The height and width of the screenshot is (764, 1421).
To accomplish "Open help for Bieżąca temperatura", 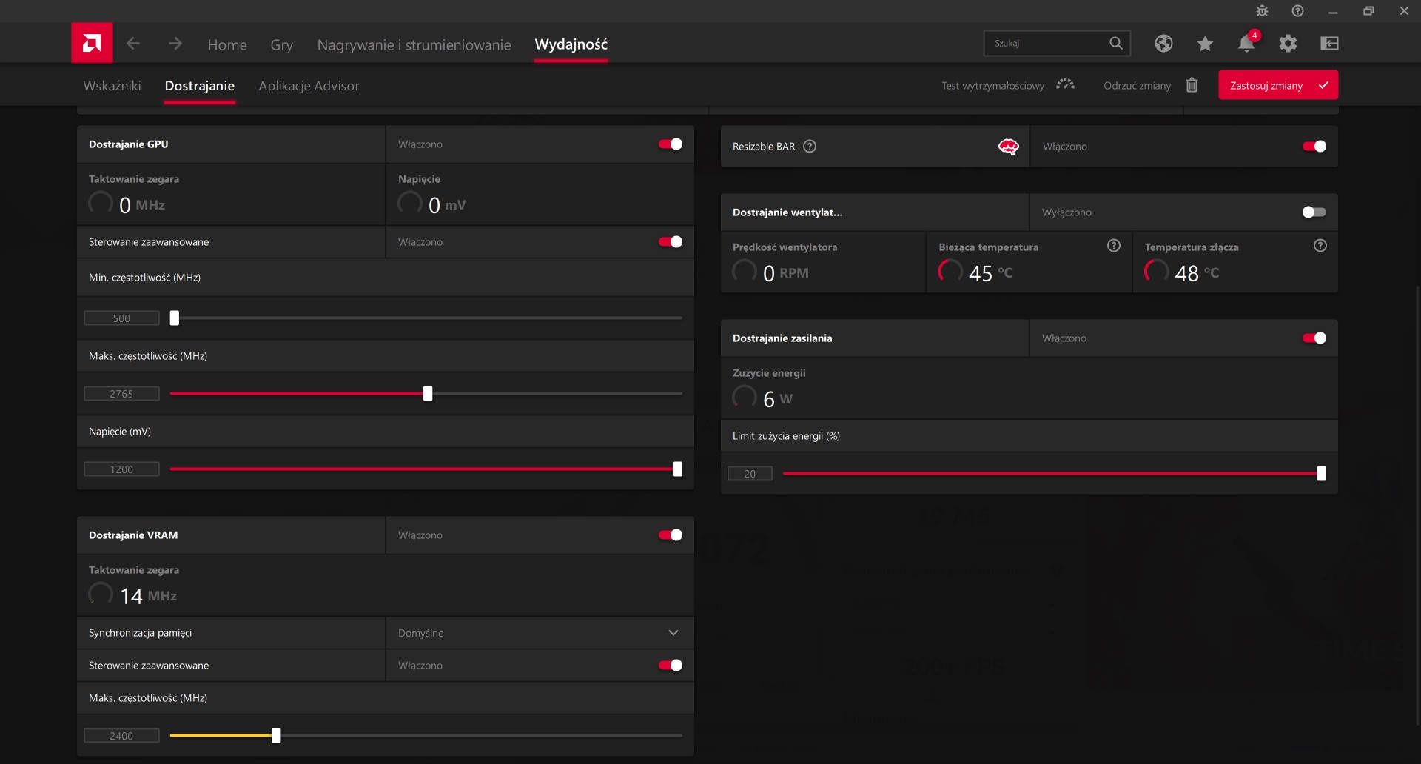I will [x=1114, y=246].
